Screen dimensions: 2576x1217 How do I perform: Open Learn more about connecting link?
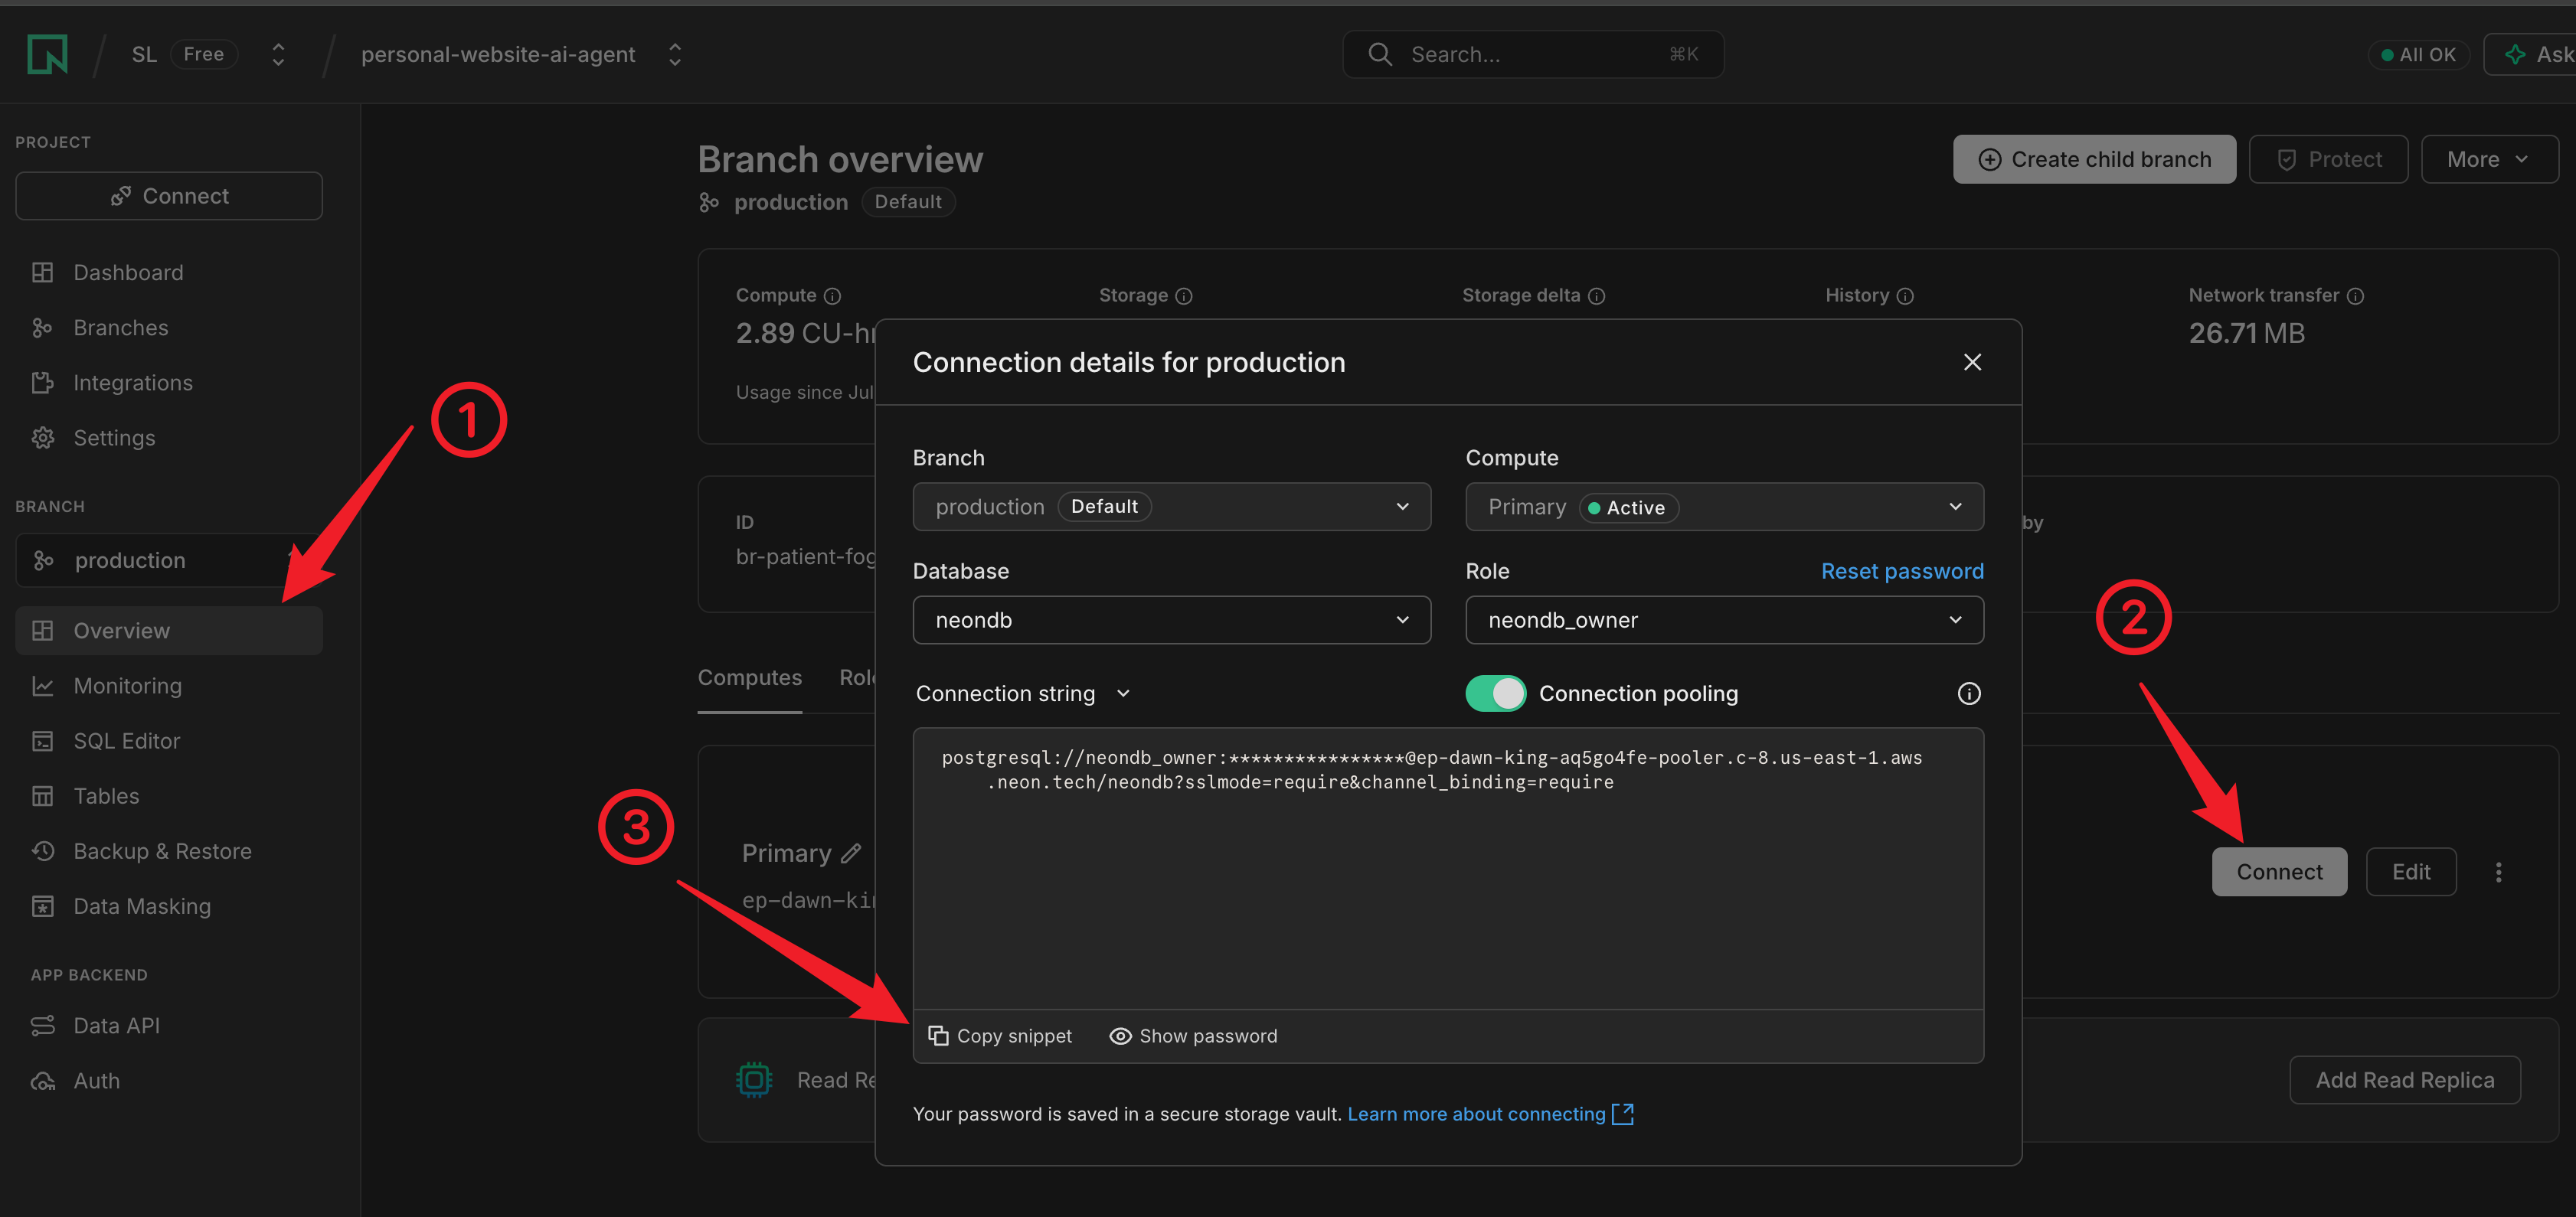pos(1490,1113)
